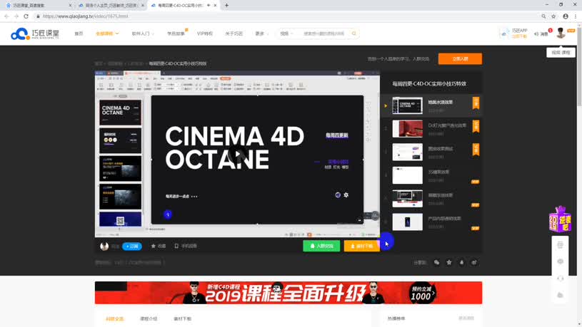The height and width of the screenshot is (327, 582).
Task: Click the headset support icon in floating sidebar
Action: click(x=561, y=278)
